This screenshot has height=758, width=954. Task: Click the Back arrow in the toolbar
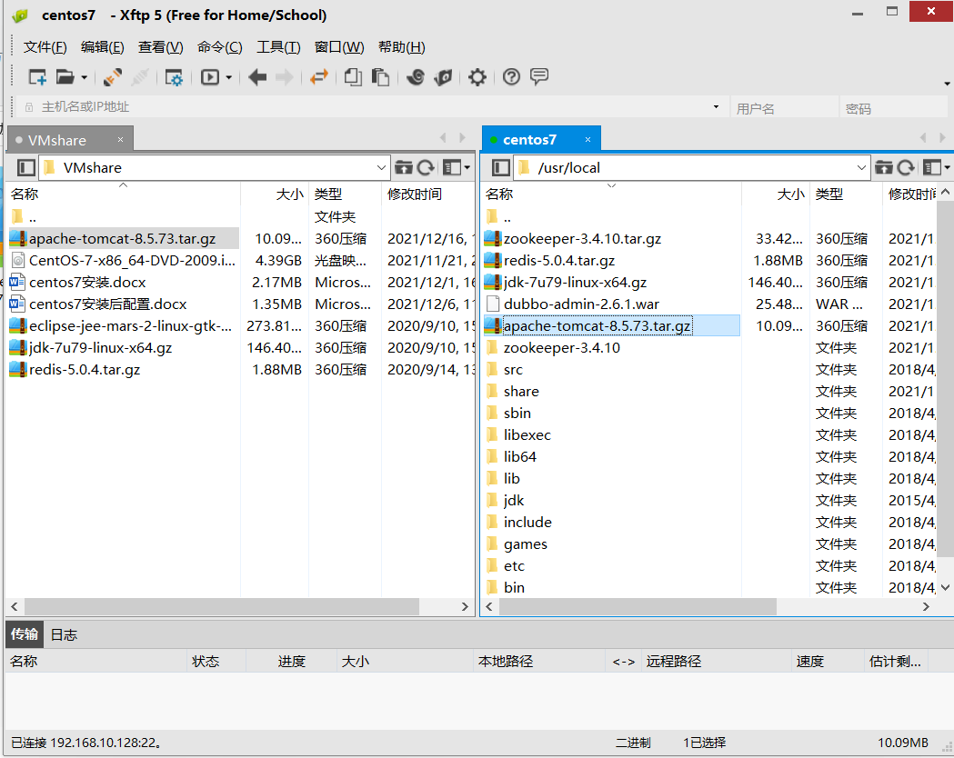pos(257,77)
